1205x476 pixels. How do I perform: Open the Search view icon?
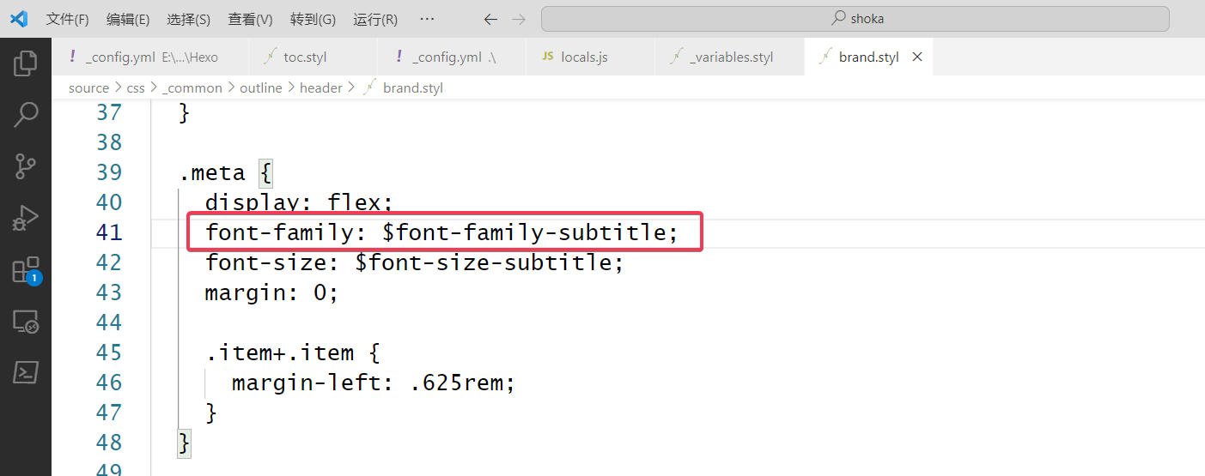coord(26,115)
